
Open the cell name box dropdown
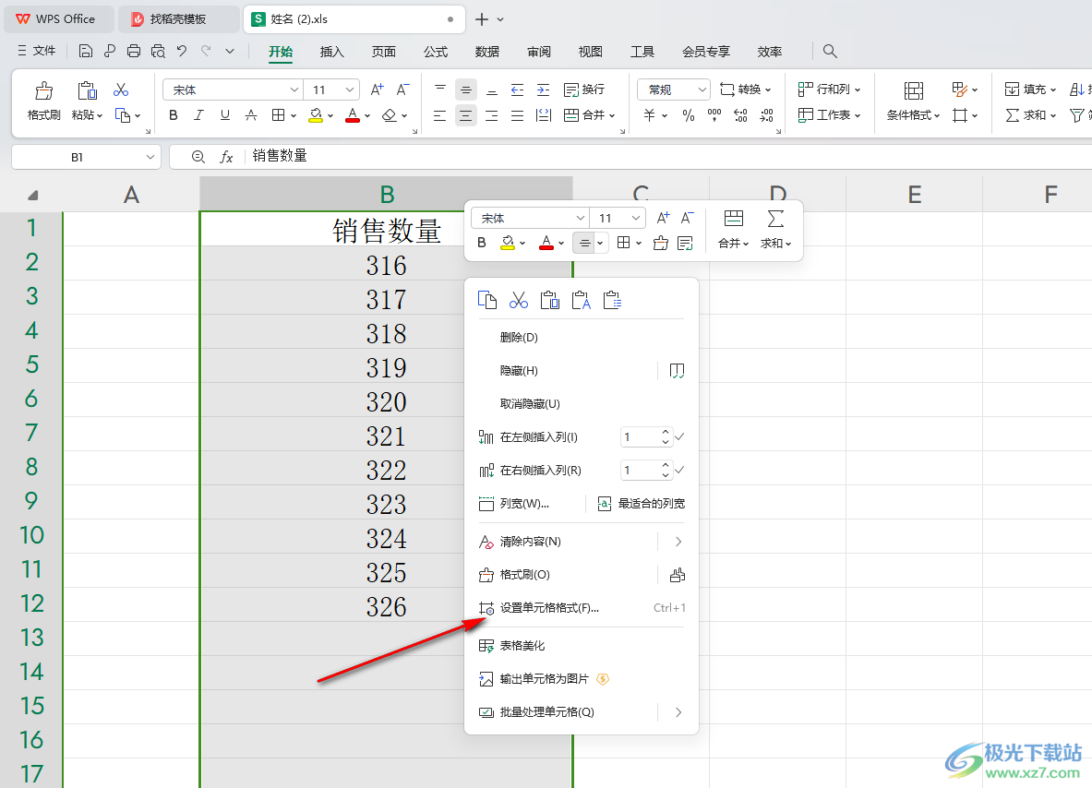point(150,157)
